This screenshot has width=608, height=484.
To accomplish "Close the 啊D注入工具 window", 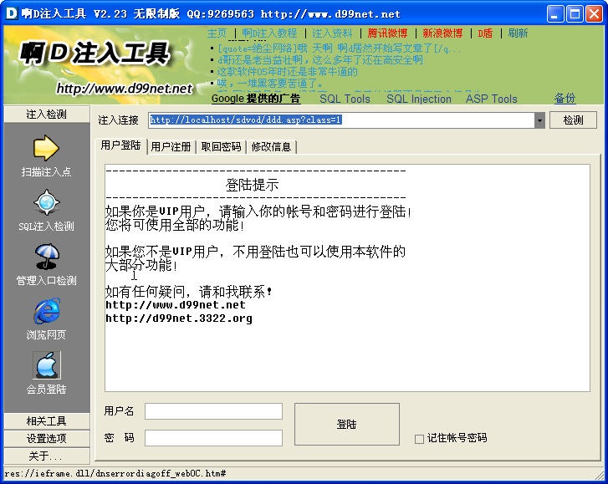I will point(594,14).
